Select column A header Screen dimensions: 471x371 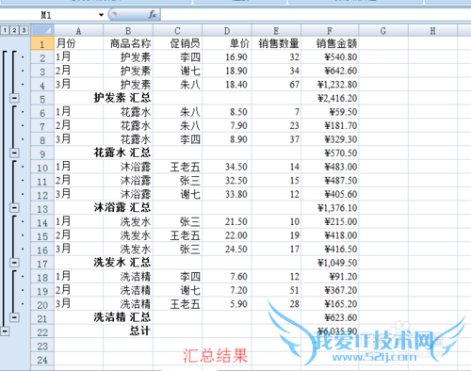[78, 31]
